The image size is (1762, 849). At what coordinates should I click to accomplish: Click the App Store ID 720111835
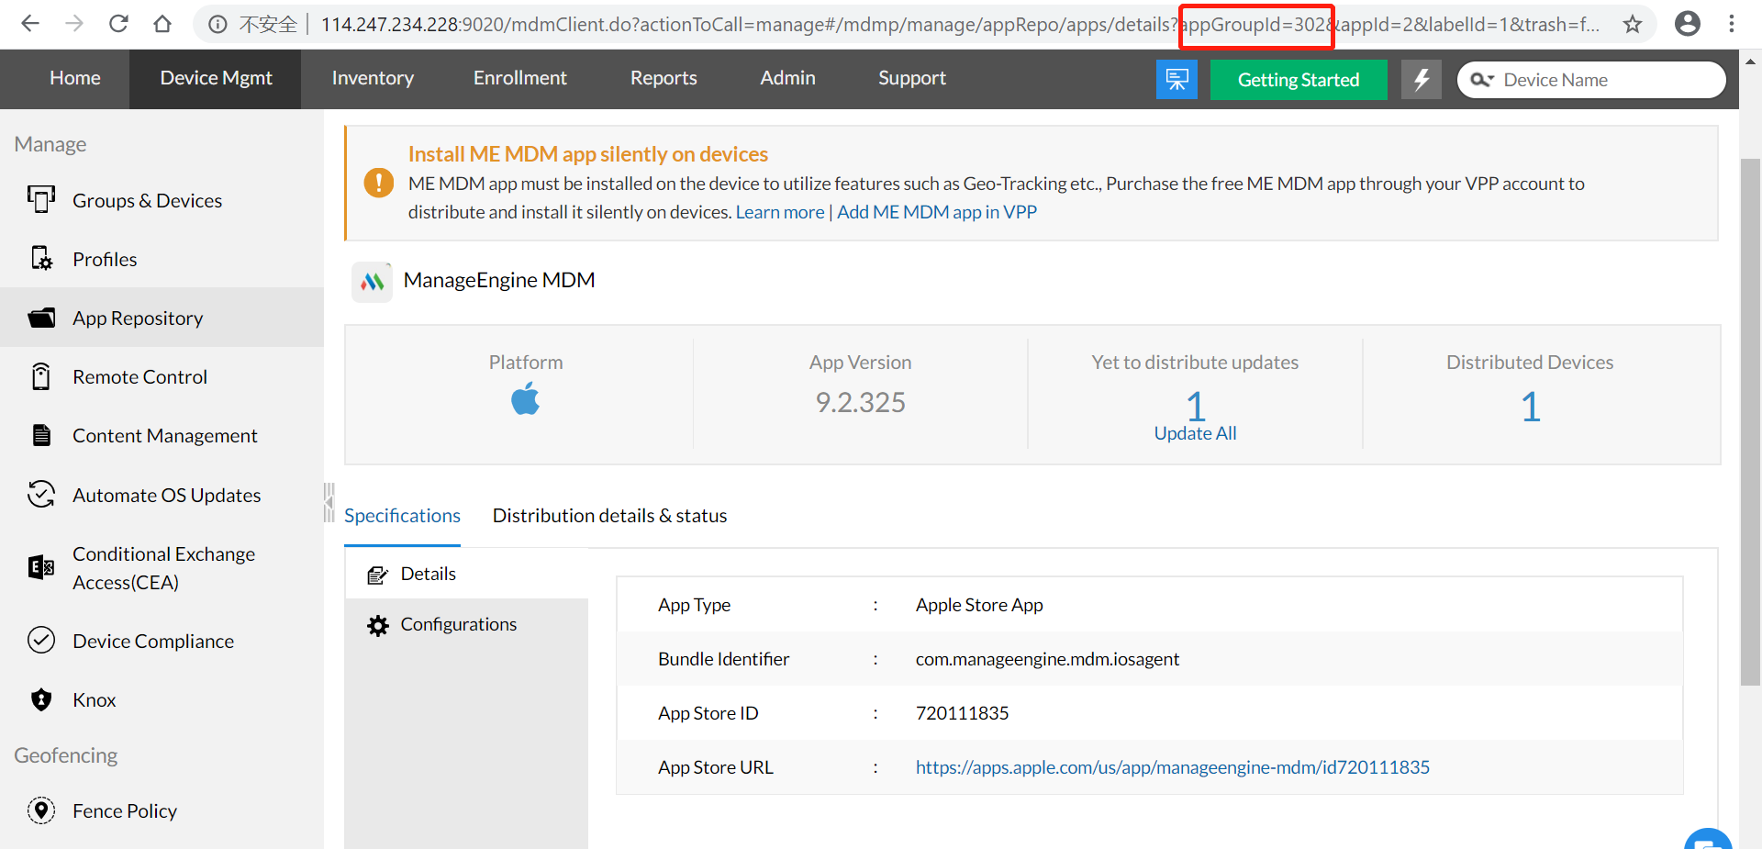(962, 713)
